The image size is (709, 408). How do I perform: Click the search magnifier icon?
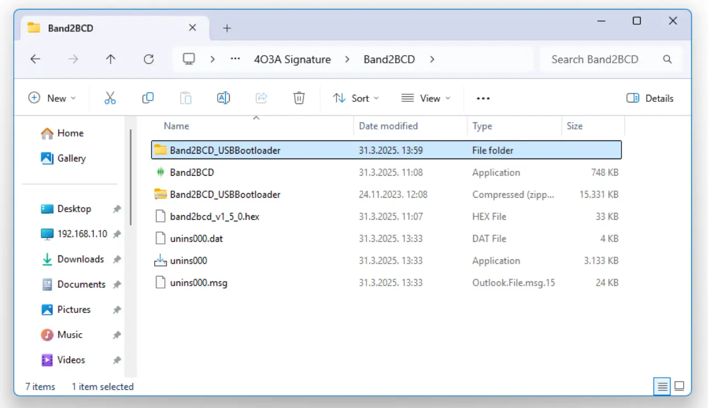(x=667, y=59)
